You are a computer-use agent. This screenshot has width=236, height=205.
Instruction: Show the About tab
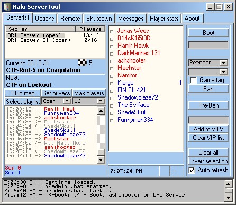pyautogui.click(x=192, y=19)
